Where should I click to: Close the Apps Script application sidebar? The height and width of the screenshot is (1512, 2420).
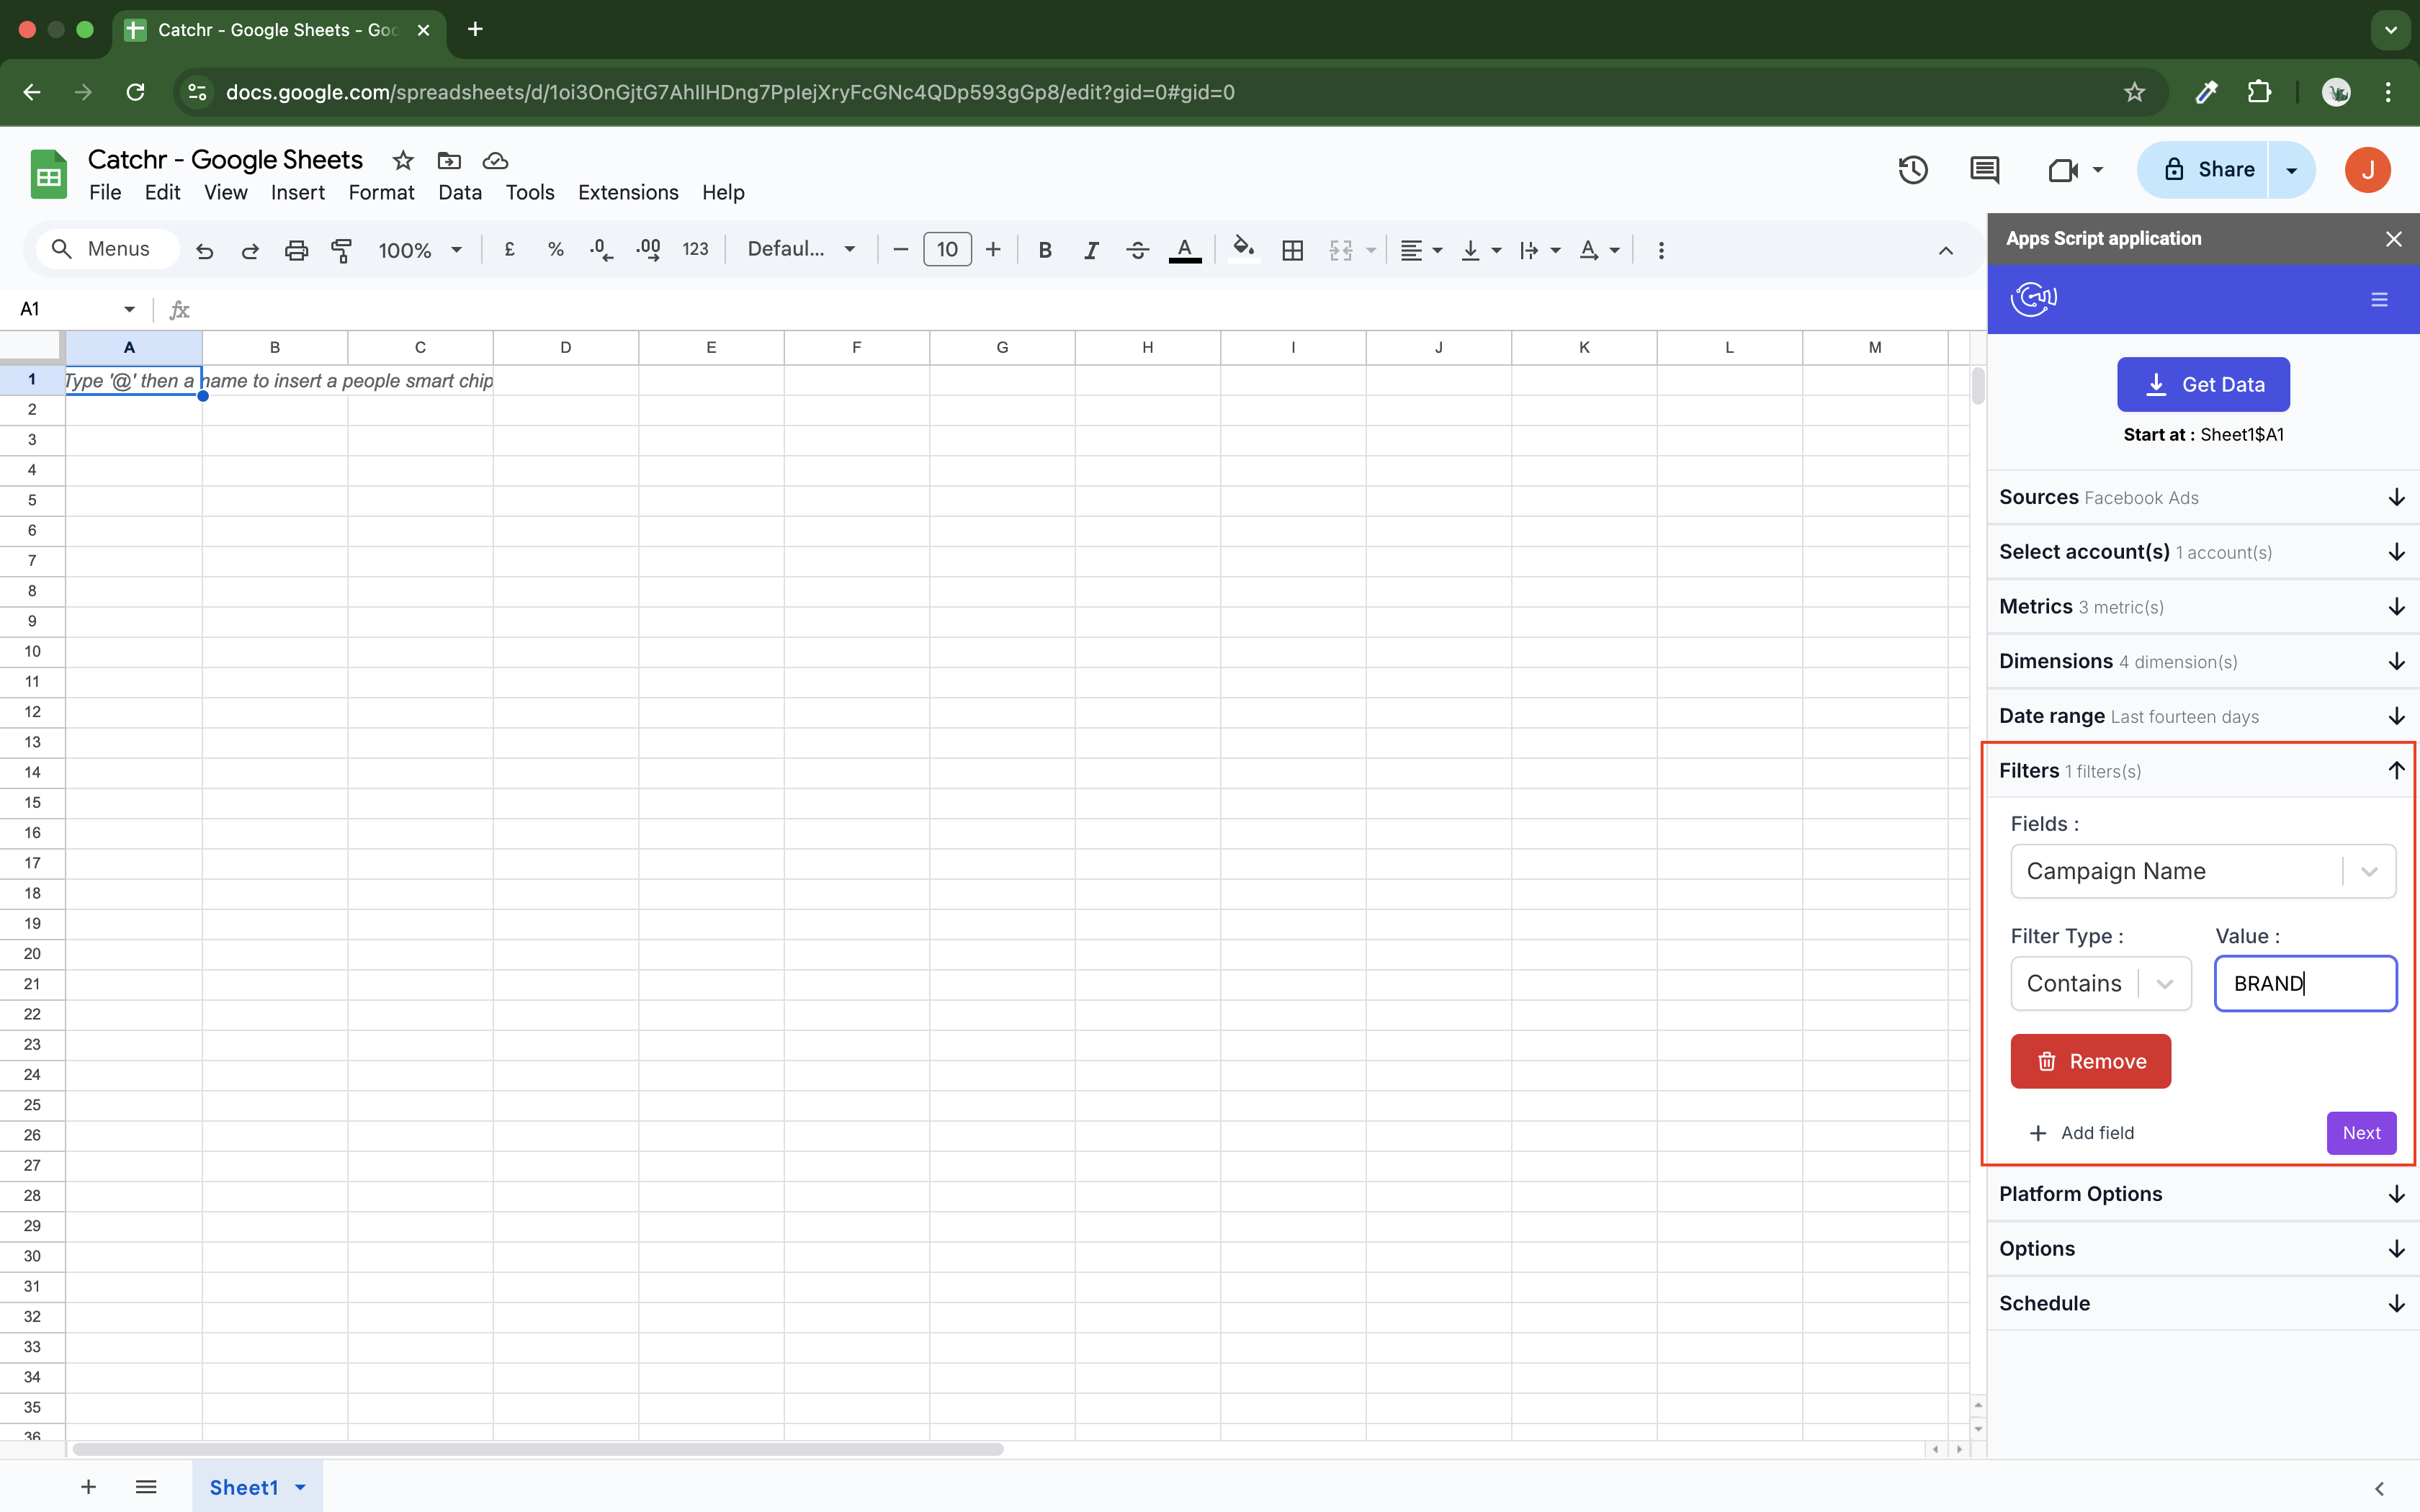(x=2393, y=239)
